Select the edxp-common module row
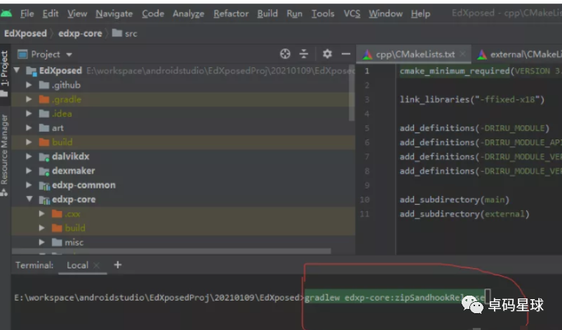 tap(183, 185)
